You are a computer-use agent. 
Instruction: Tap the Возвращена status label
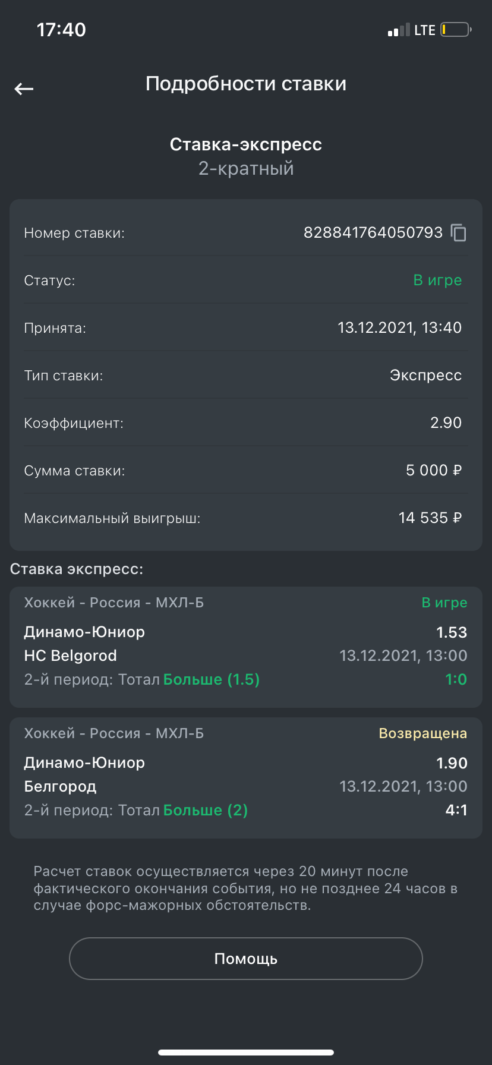pyautogui.click(x=422, y=733)
